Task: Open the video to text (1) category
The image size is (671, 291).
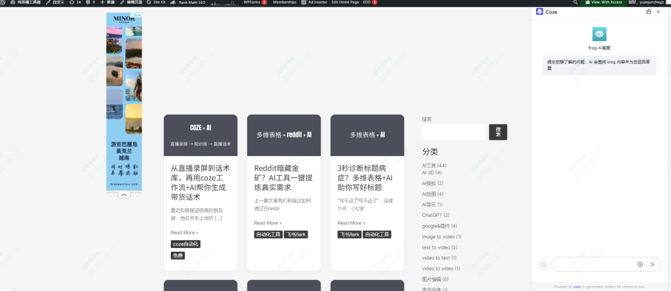Action: (x=439, y=258)
